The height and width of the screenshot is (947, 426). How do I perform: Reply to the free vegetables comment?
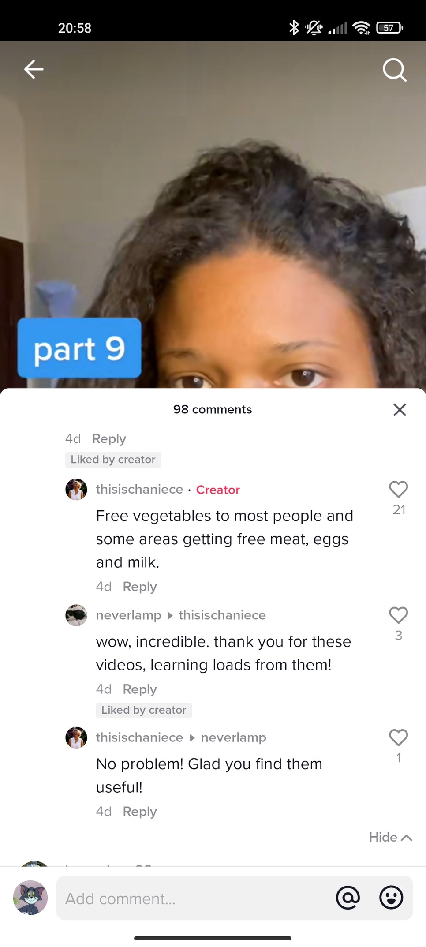(140, 587)
